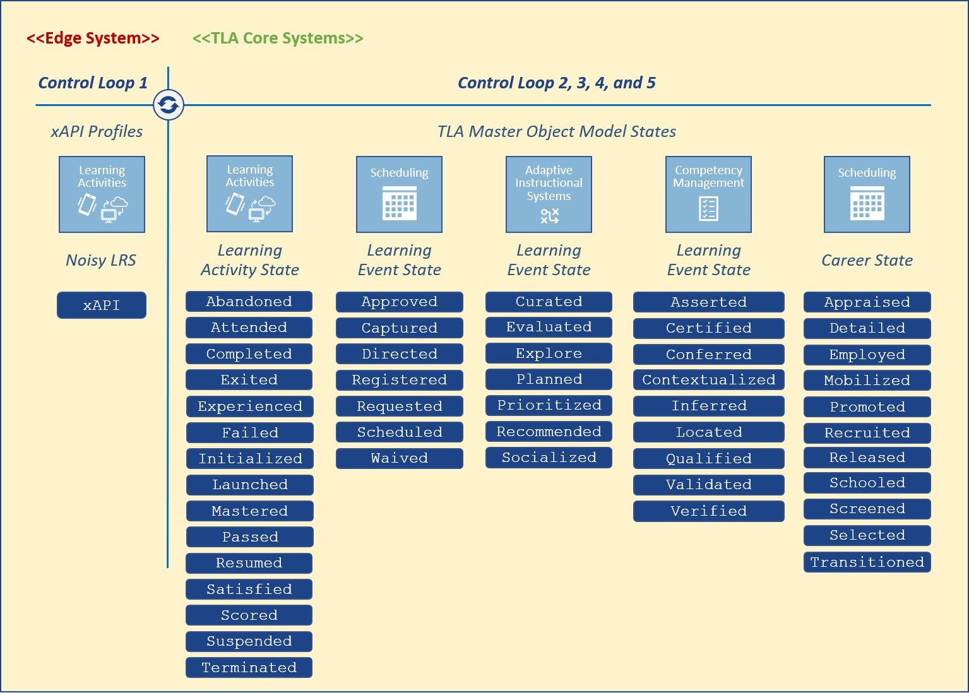This screenshot has height=693, width=969.
Task: Click Scheduling calendar icon above Career State
Action: pyautogui.click(x=867, y=194)
